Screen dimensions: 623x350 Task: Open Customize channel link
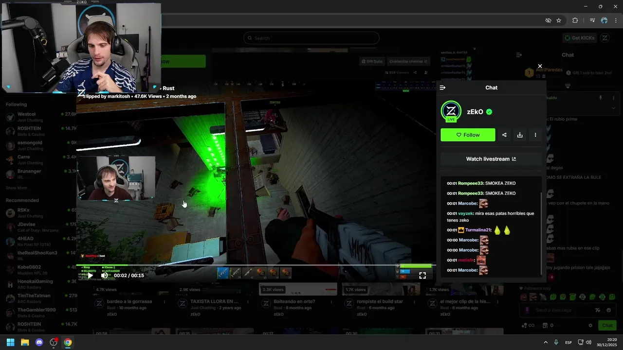408,61
